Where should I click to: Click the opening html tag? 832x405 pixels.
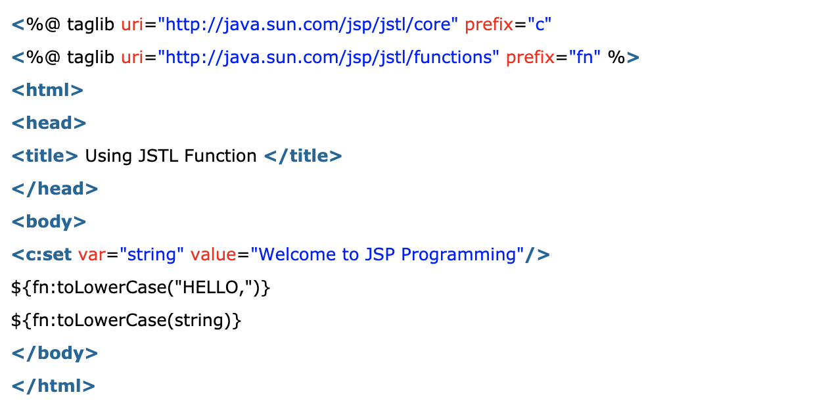47,90
